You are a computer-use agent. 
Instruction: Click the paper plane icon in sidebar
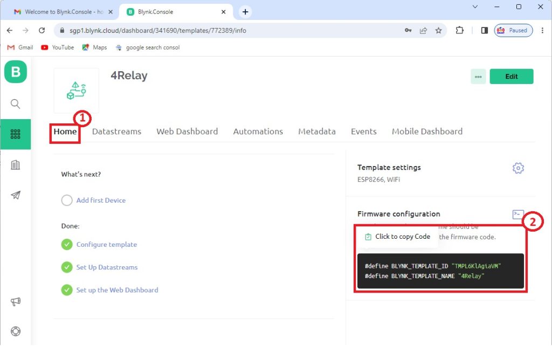pos(16,195)
